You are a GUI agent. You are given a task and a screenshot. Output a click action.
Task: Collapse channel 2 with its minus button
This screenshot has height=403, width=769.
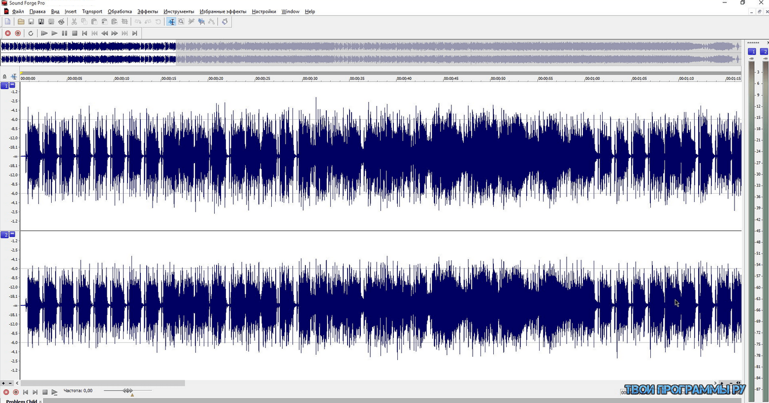12,235
